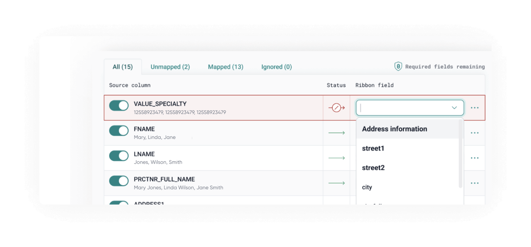Viewport: 531px width, 247px height.
Task: Select the FNAME column name
Action: pyautogui.click(x=144, y=129)
